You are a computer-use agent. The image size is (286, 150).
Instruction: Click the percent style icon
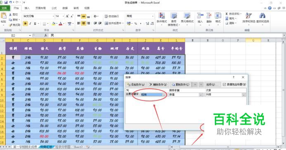pyautogui.click(x=136, y=24)
